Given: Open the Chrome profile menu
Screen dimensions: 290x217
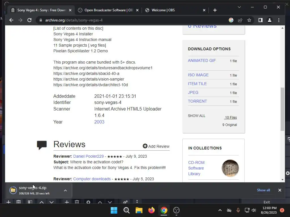Looking at the screenshot, I should click(x=270, y=20).
